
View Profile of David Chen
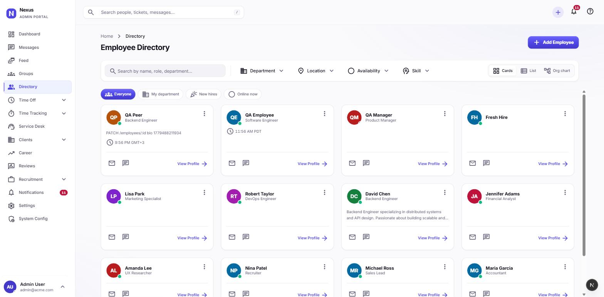click(x=433, y=238)
